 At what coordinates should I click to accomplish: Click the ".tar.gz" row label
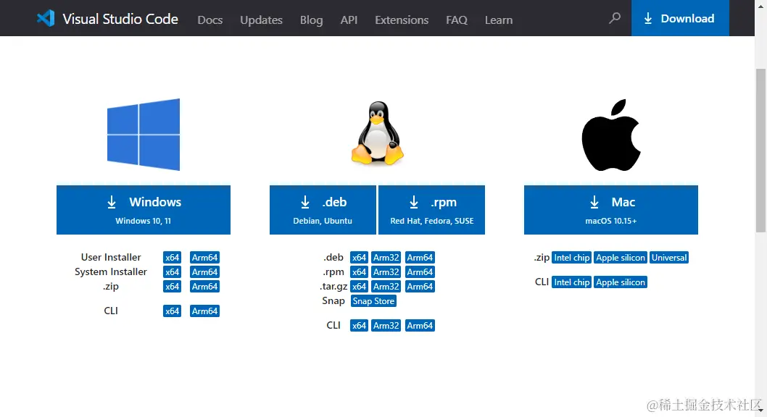point(333,287)
